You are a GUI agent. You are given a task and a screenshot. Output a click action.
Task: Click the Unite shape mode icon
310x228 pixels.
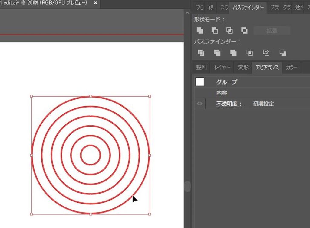200,31
